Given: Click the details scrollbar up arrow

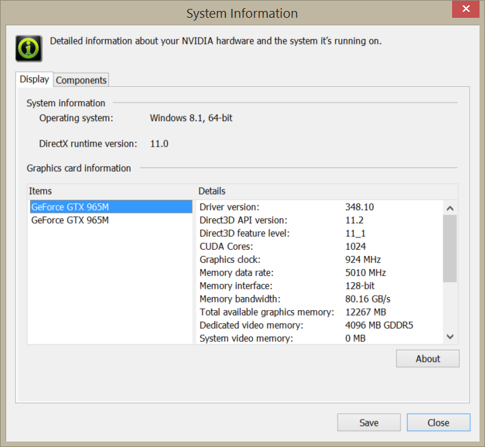Looking at the screenshot, I should click(450, 208).
